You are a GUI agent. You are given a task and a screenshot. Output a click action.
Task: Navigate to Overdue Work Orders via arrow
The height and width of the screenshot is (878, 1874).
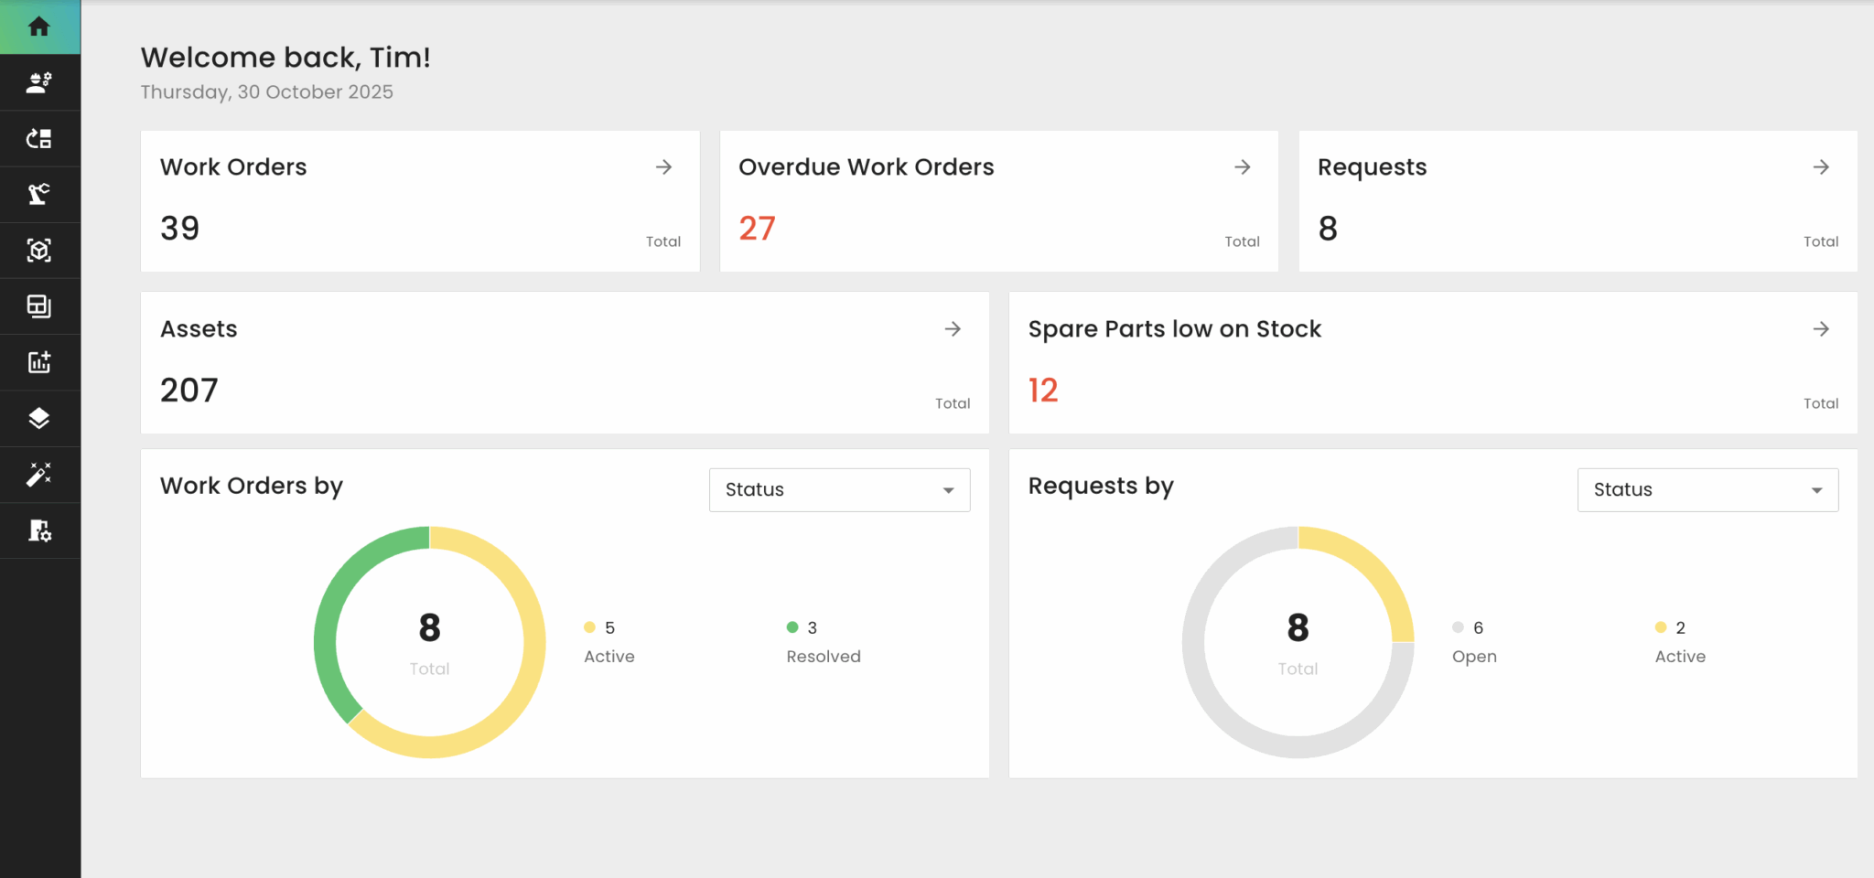1242,166
